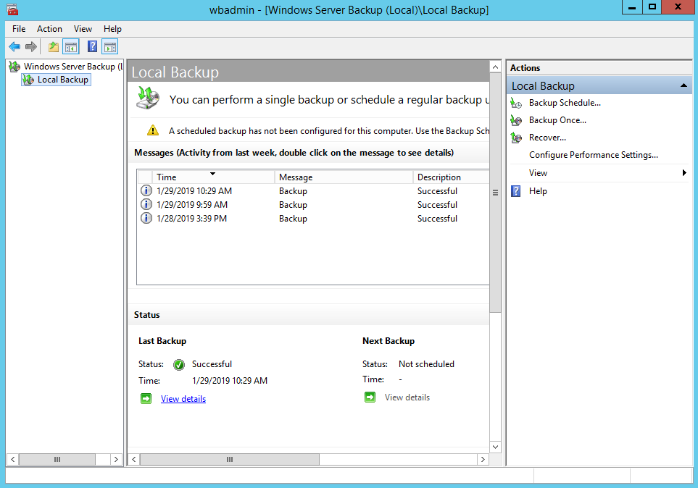The width and height of the screenshot is (698, 488).
Task: Open the File menu
Action: [x=19, y=29]
